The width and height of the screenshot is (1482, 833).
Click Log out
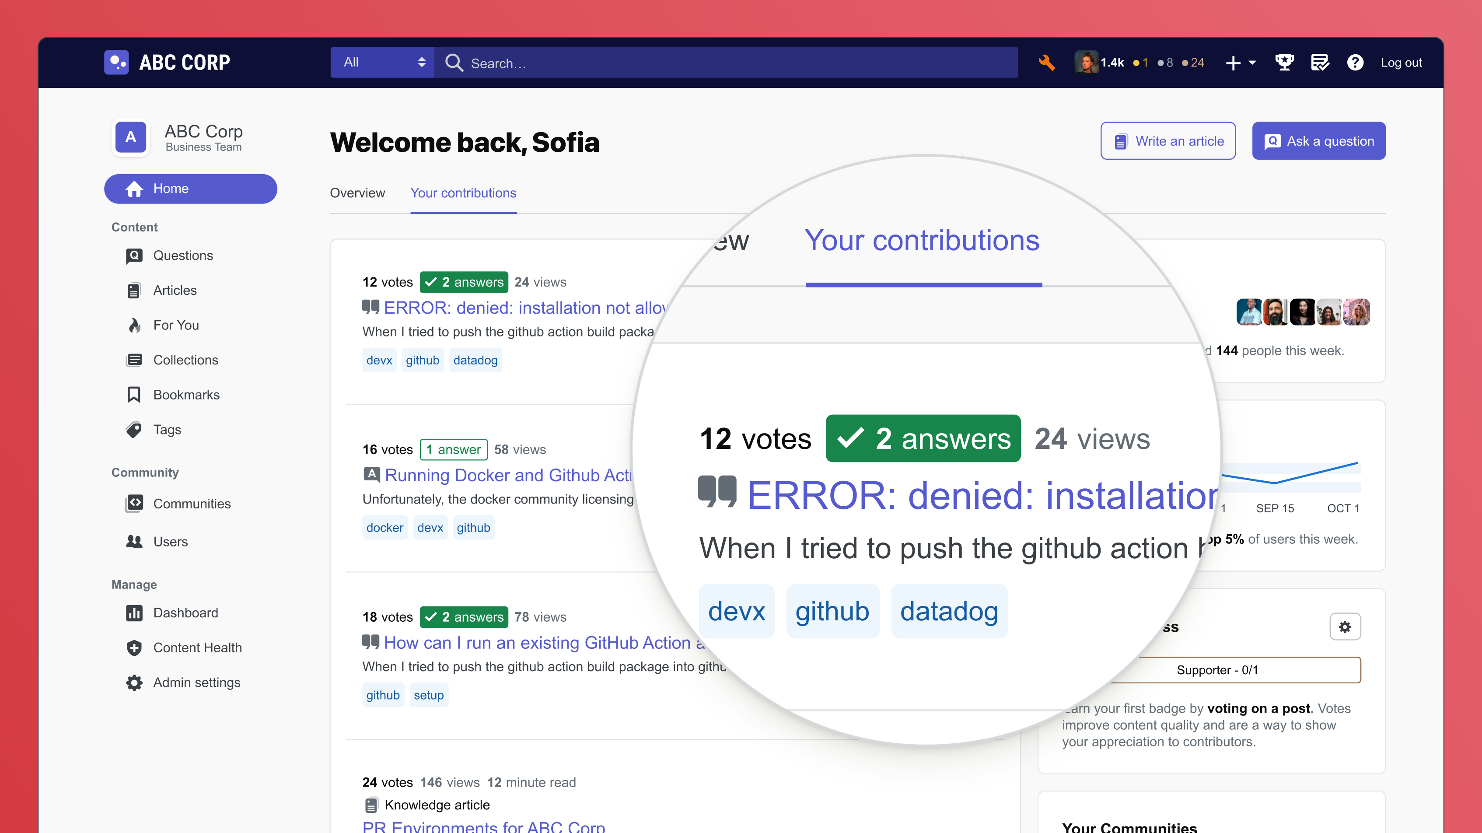pos(1401,62)
